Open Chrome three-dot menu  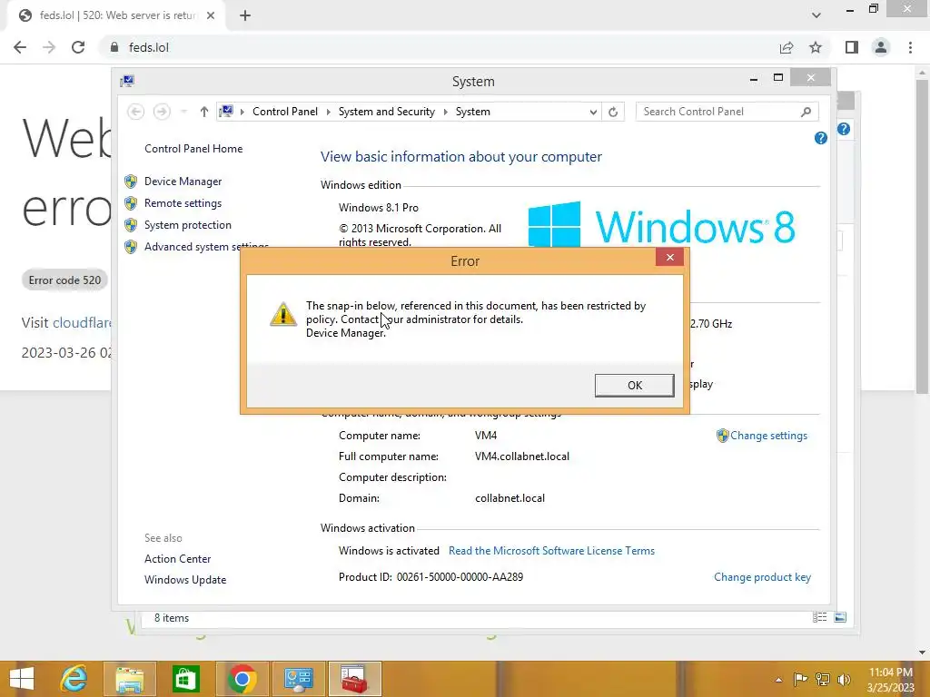910,47
